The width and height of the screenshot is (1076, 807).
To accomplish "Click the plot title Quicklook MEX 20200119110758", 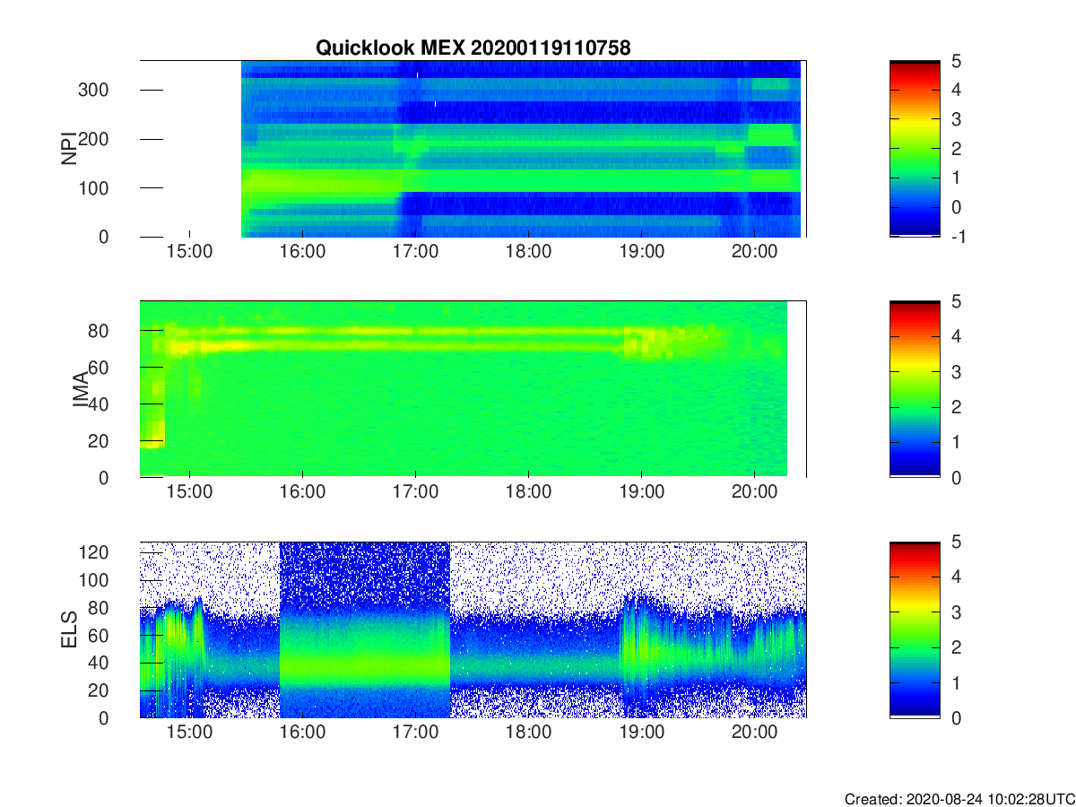I will (x=473, y=48).
